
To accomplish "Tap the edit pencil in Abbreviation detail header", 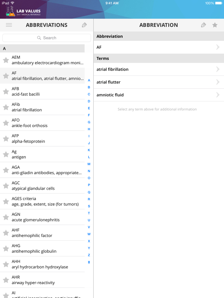I will 203,25.
